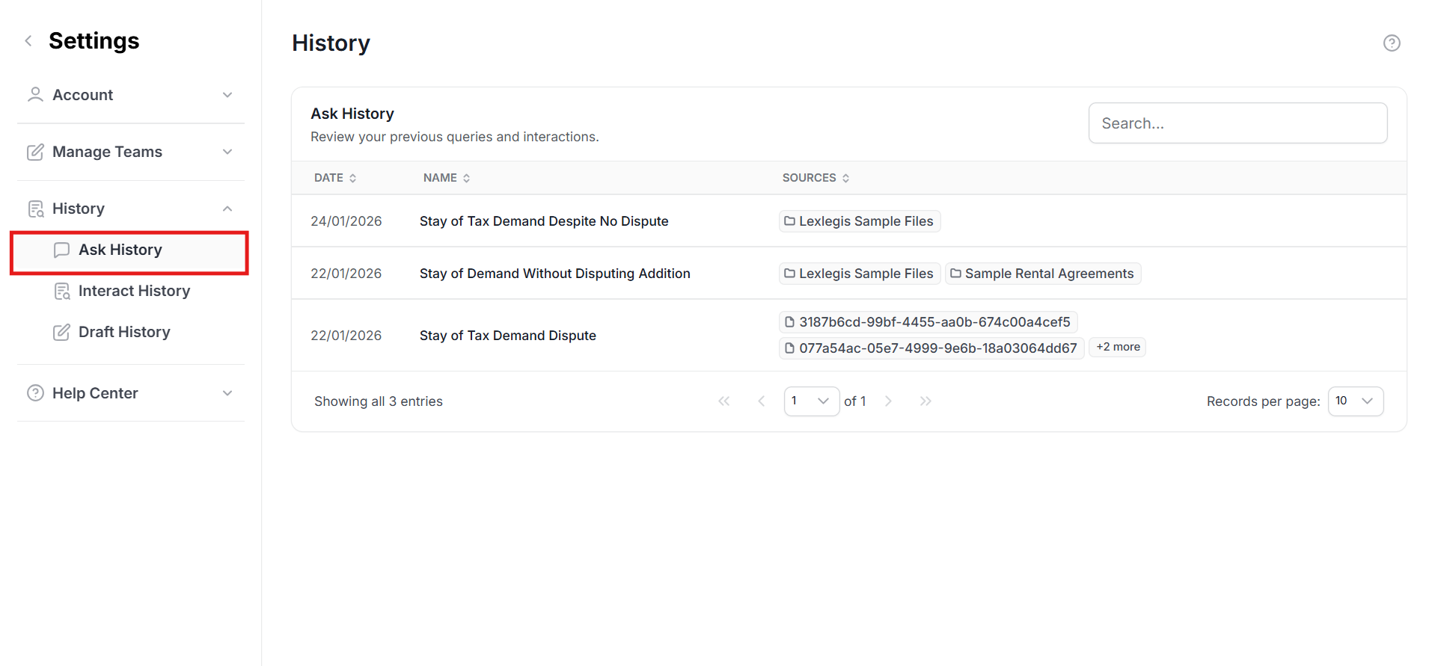Viewport: 1435px width, 666px height.
Task: Open "Stay of Tax Demand Despite No Dispute" entry
Action: click(544, 221)
